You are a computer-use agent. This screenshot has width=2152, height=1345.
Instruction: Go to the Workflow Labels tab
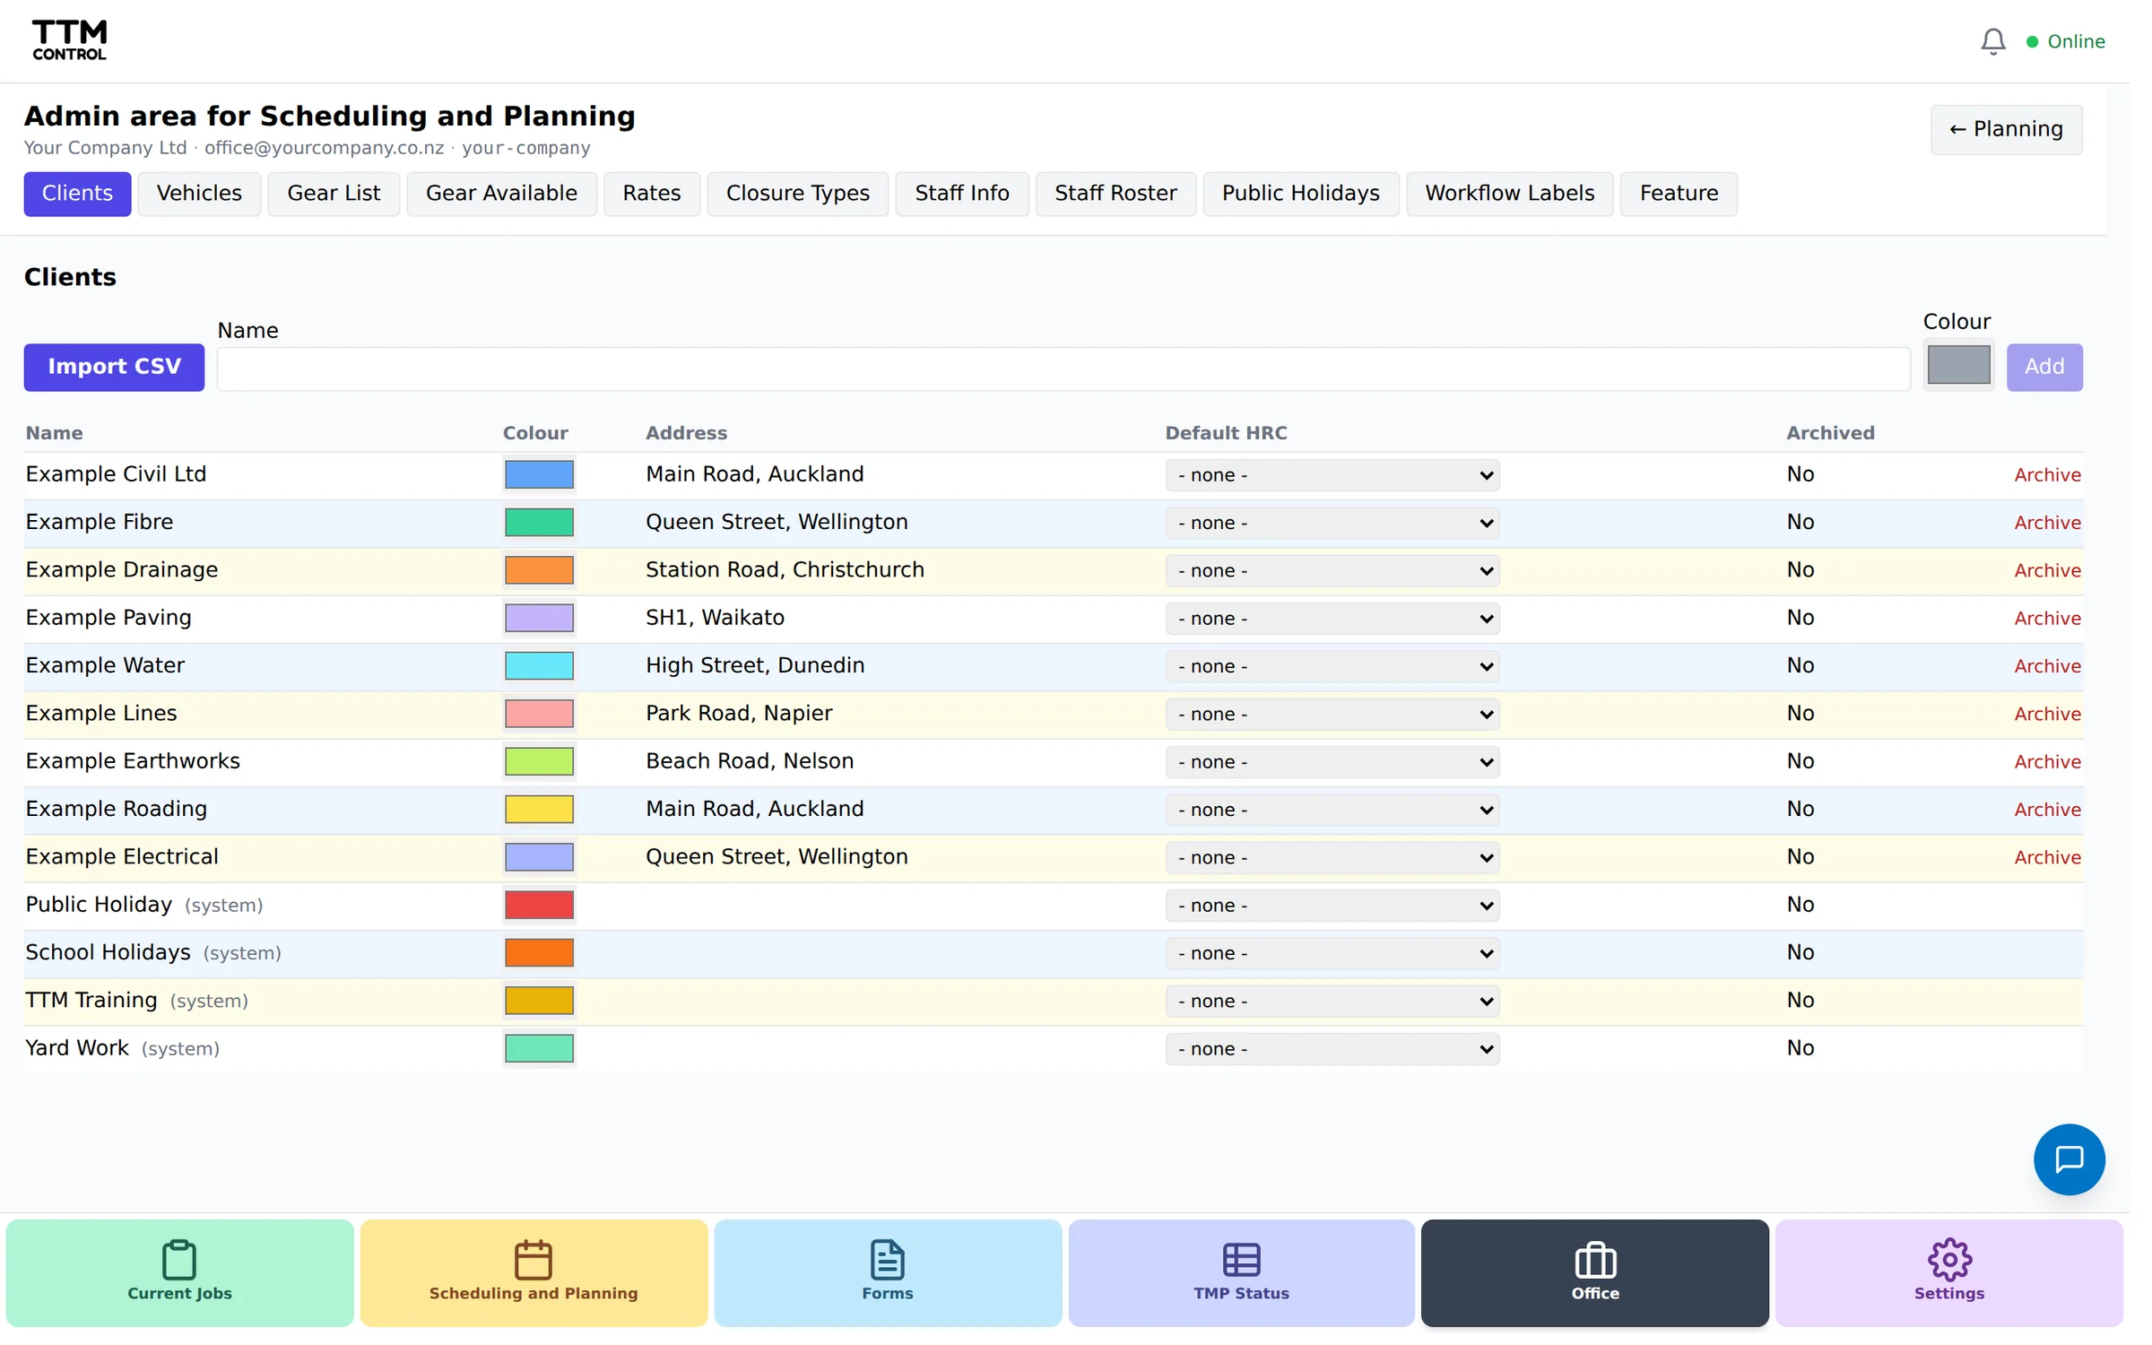pyautogui.click(x=1509, y=194)
